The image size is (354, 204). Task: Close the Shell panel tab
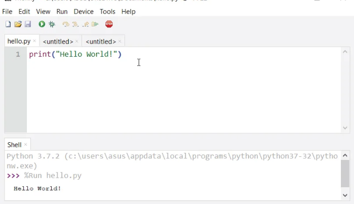25,145
